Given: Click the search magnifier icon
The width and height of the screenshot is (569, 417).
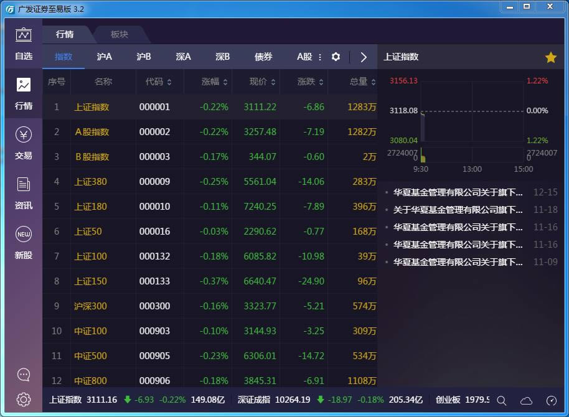Looking at the screenshot, I should coord(502,400).
